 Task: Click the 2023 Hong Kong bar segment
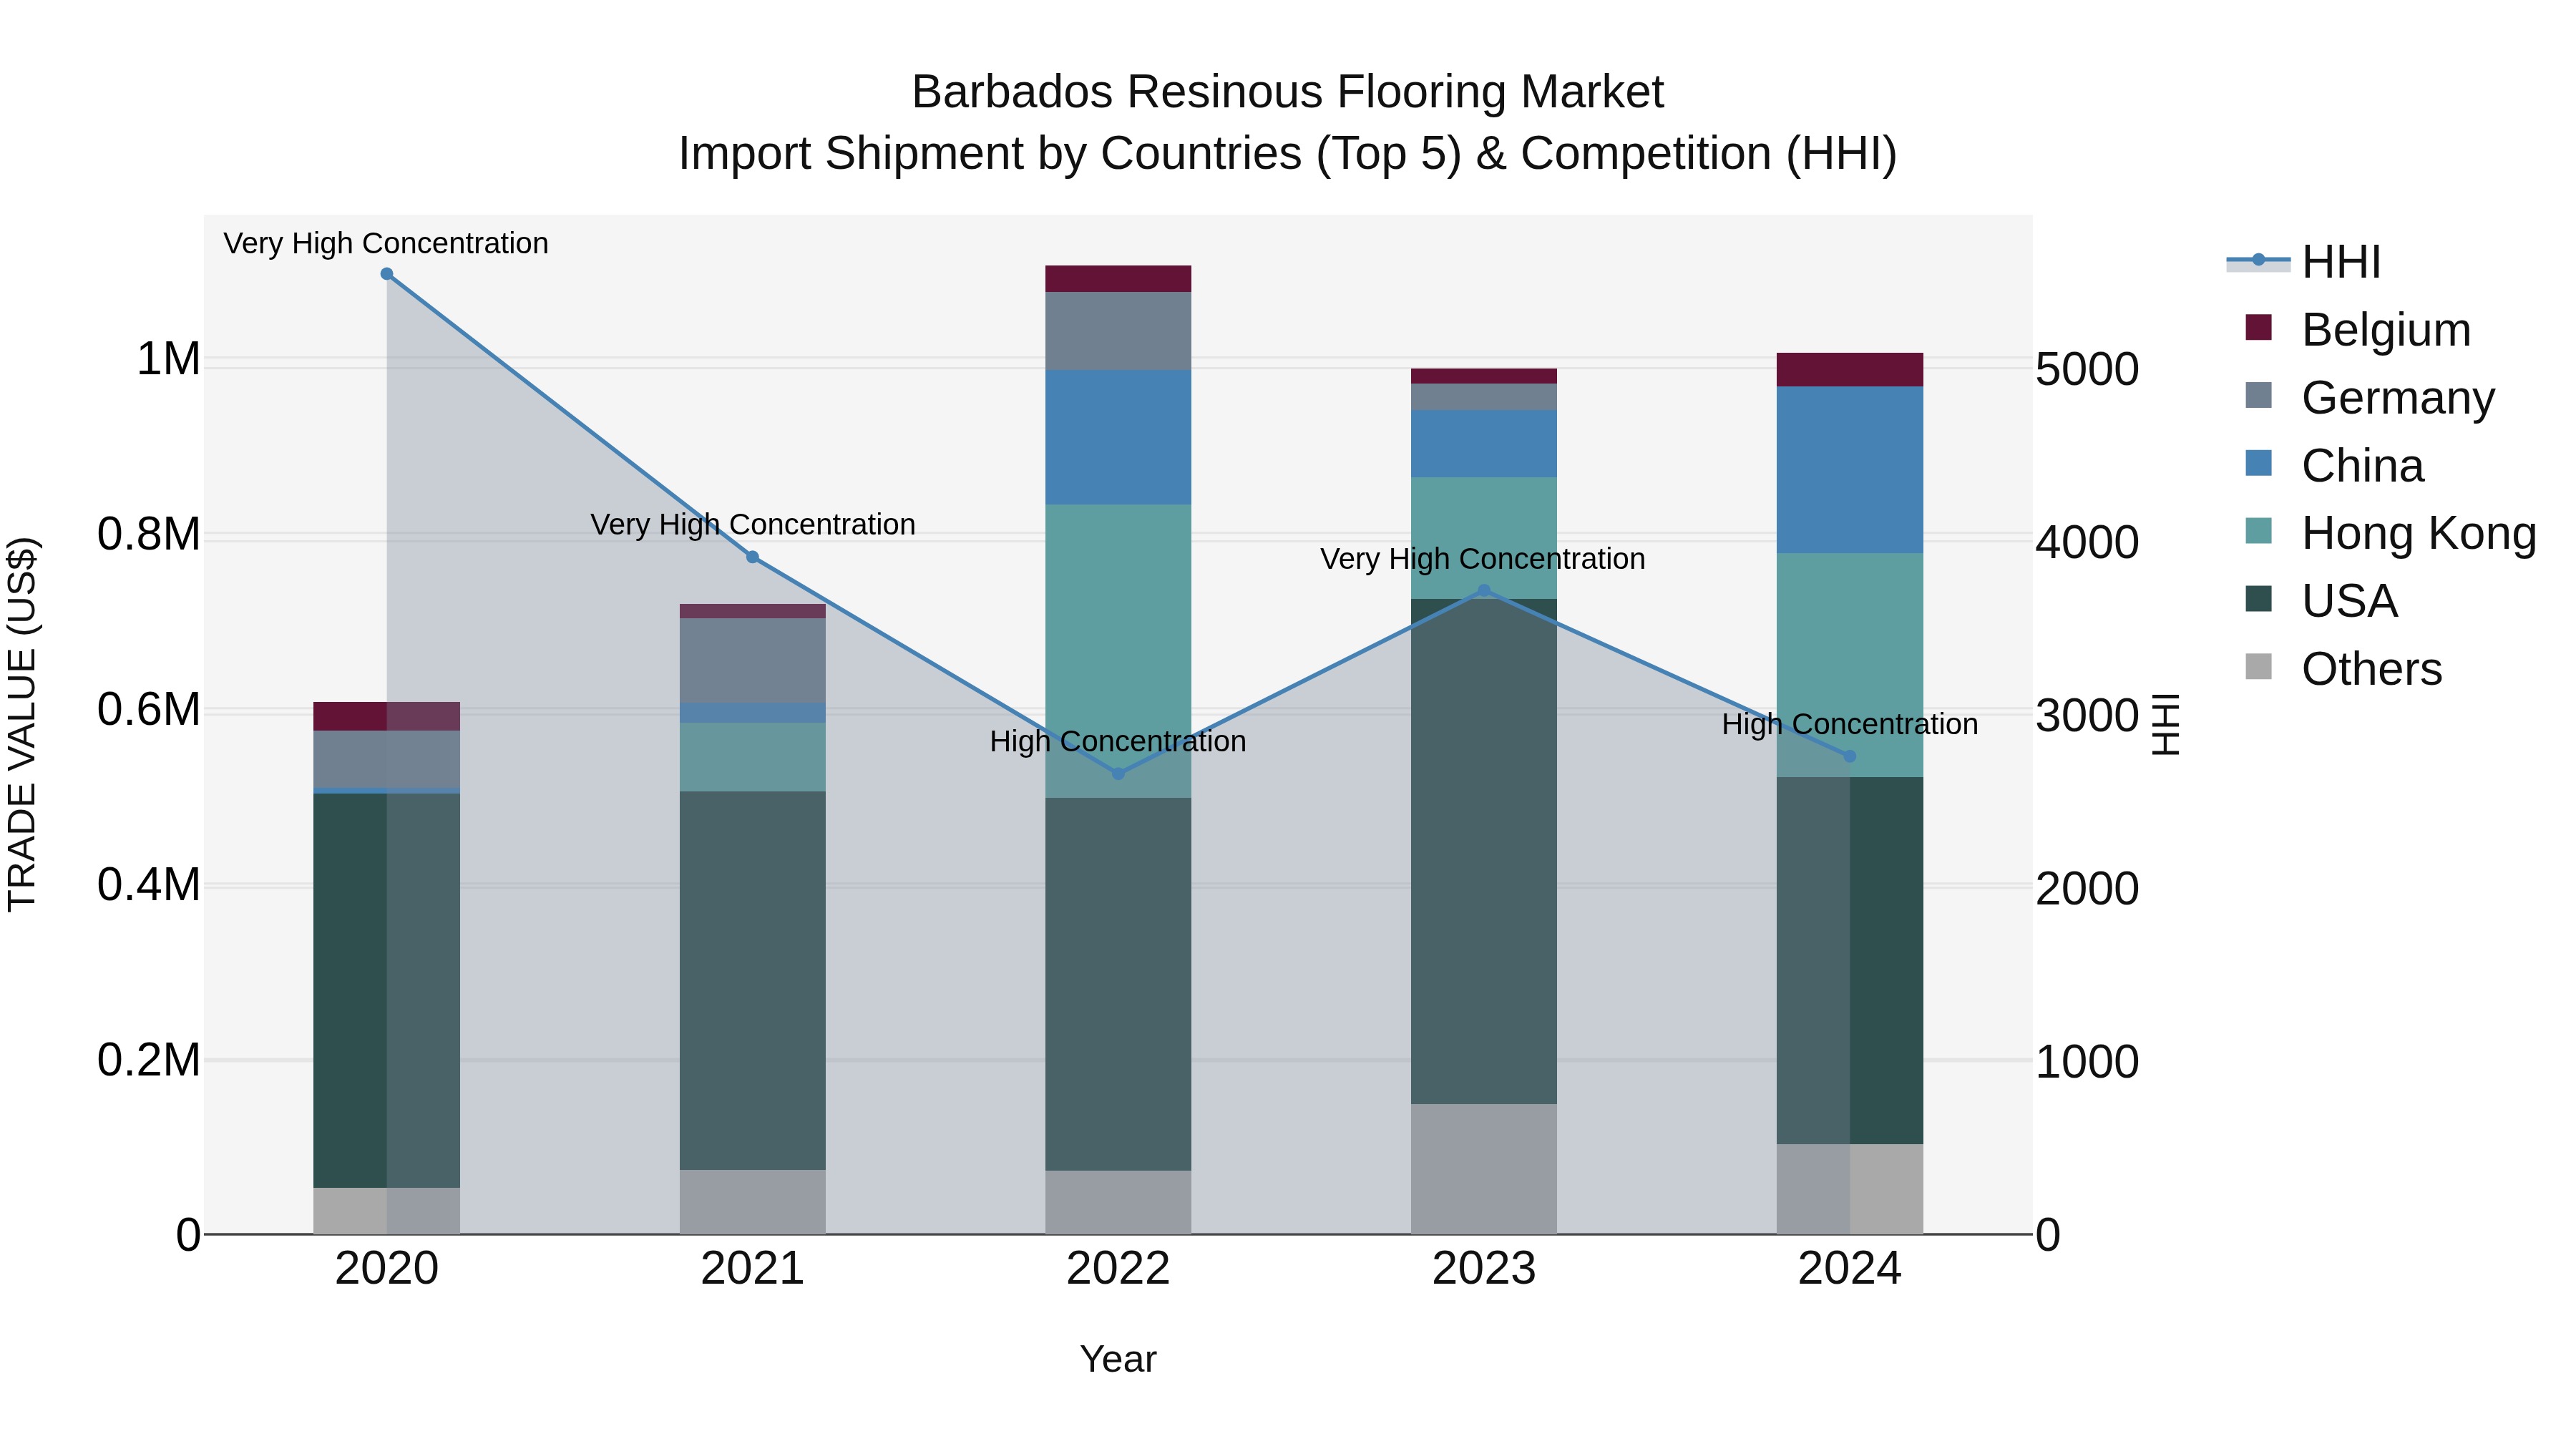(1484, 538)
